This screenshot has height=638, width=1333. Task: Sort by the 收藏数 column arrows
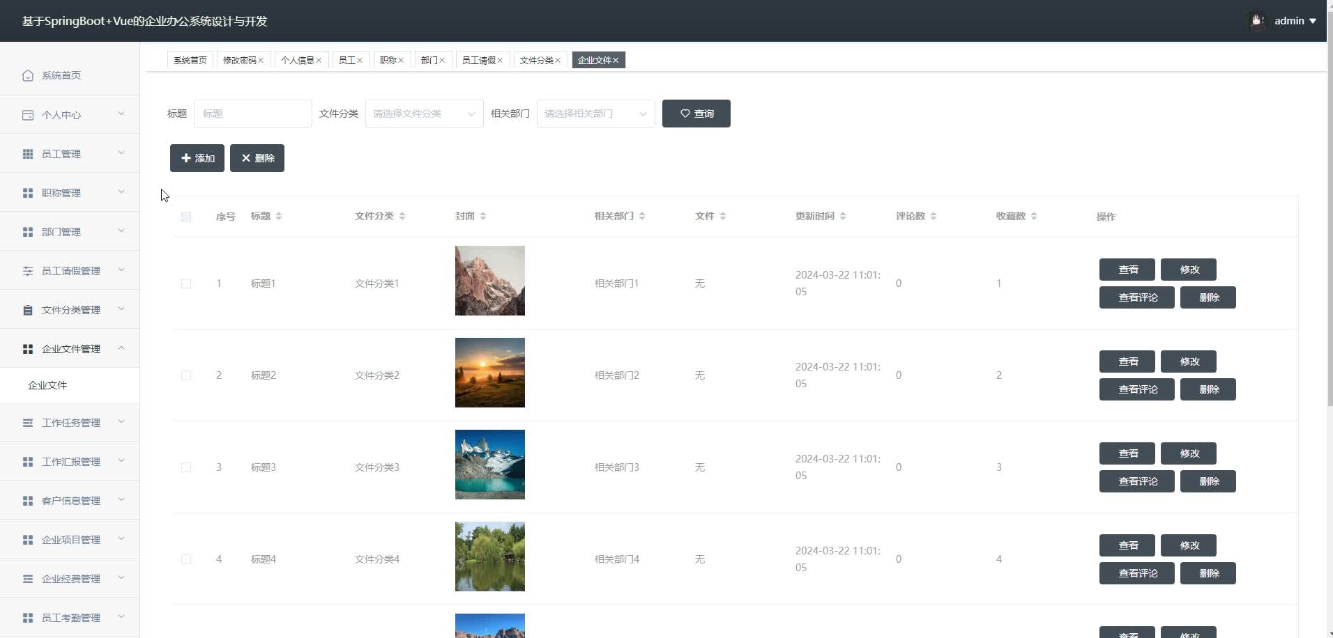1034,217
